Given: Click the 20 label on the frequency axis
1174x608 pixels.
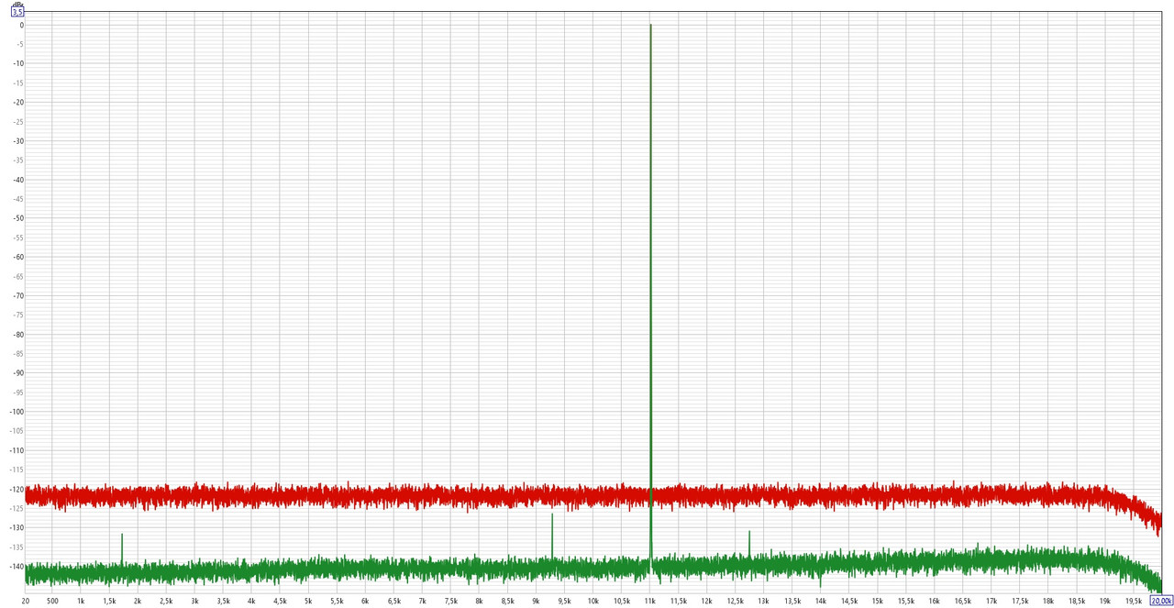Looking at the screenshot, I should [x=26, y=601].
